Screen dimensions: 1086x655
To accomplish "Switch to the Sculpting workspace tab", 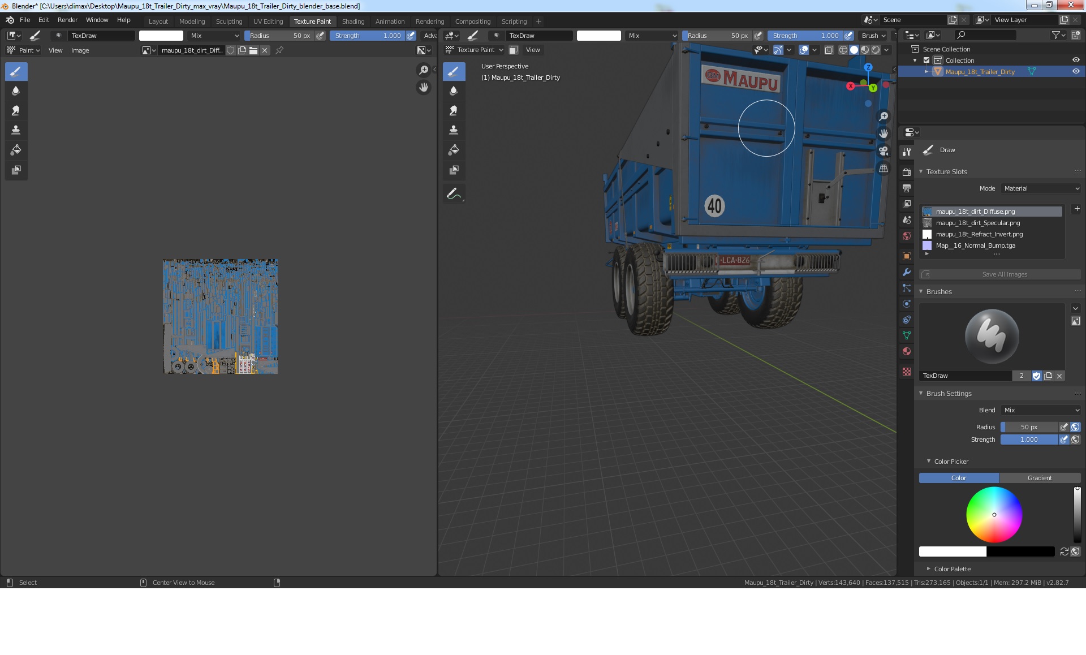I will click(x=229, y=21).
